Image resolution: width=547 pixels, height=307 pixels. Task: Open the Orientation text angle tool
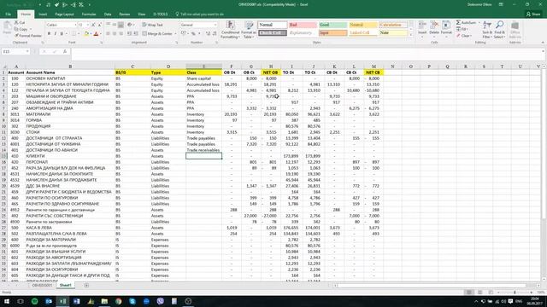click(x=130, y=25)
